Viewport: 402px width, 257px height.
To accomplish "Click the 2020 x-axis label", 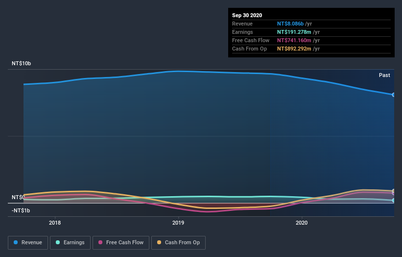I will click(302, 223).
